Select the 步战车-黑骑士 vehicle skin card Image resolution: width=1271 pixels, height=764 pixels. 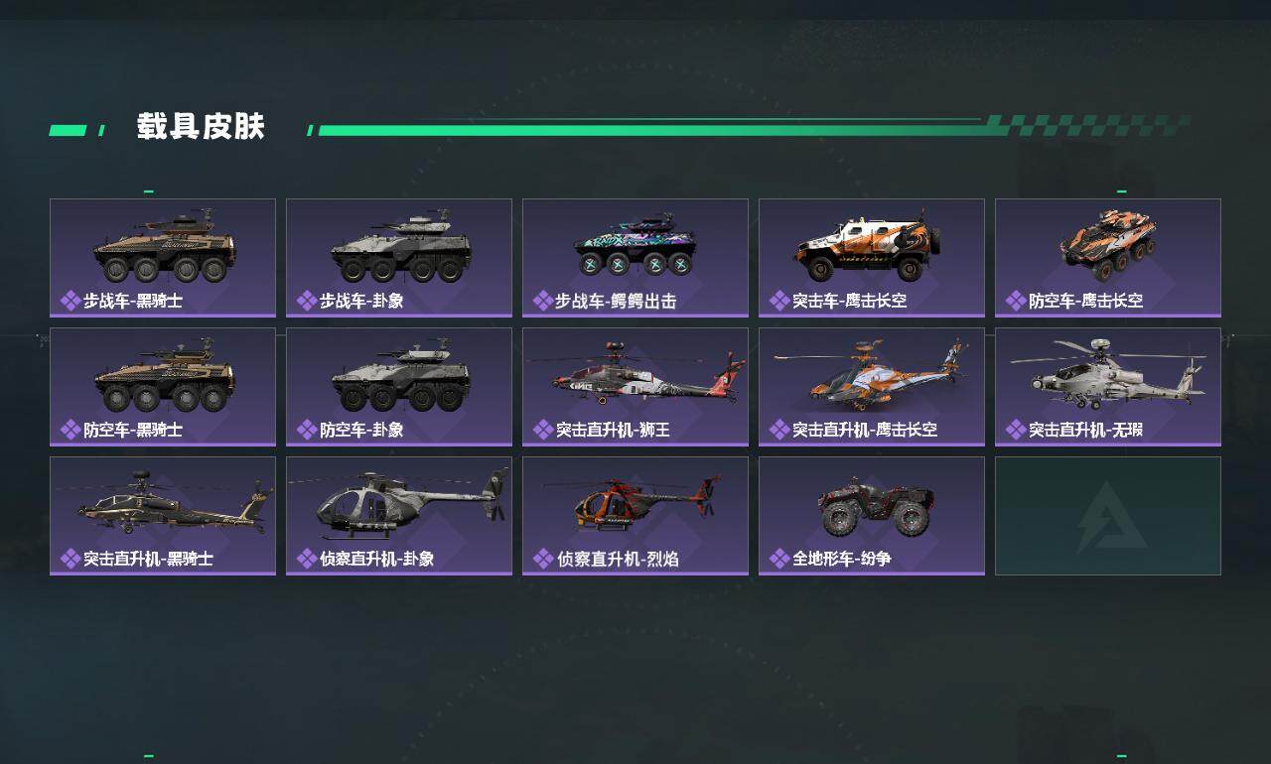[x=163, y=258]
